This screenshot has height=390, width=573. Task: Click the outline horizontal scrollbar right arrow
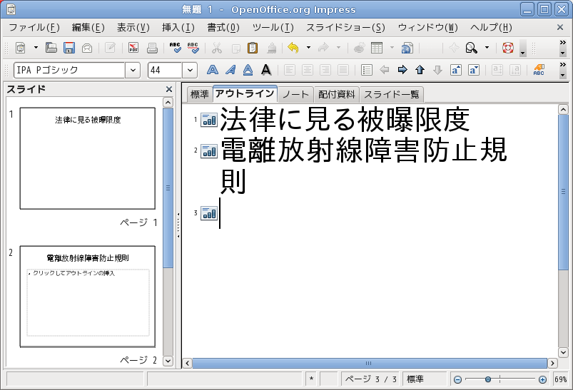(x=552, y=363)
